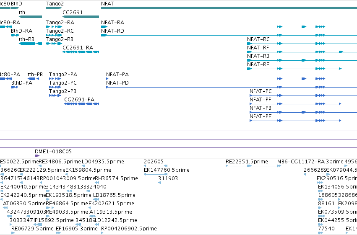Select the CG2691-PA protein label

pyautogui.click(x=79, y=100)
